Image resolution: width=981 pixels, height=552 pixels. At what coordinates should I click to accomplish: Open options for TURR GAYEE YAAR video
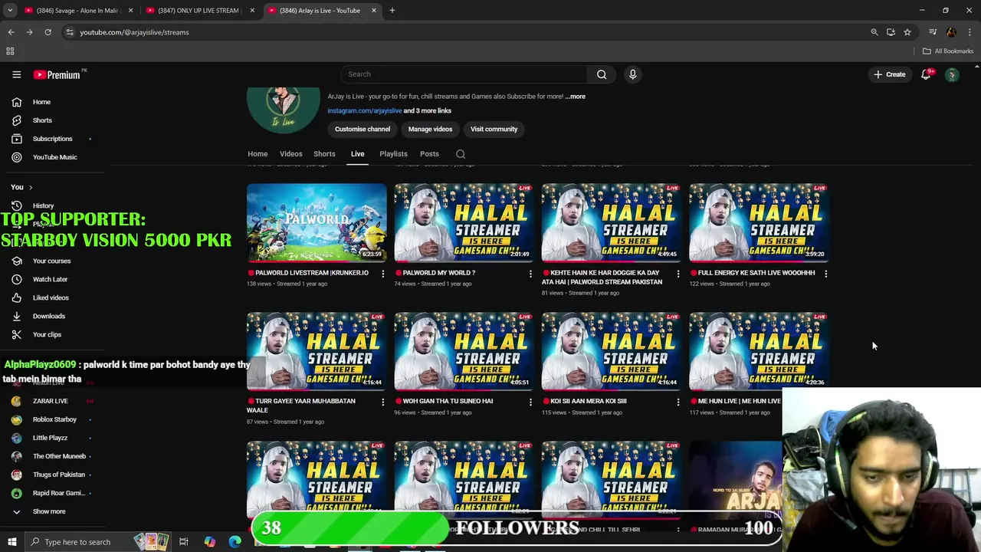[383, 402]
